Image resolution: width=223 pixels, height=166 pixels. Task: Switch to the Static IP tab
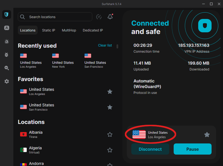coord(49,30)
